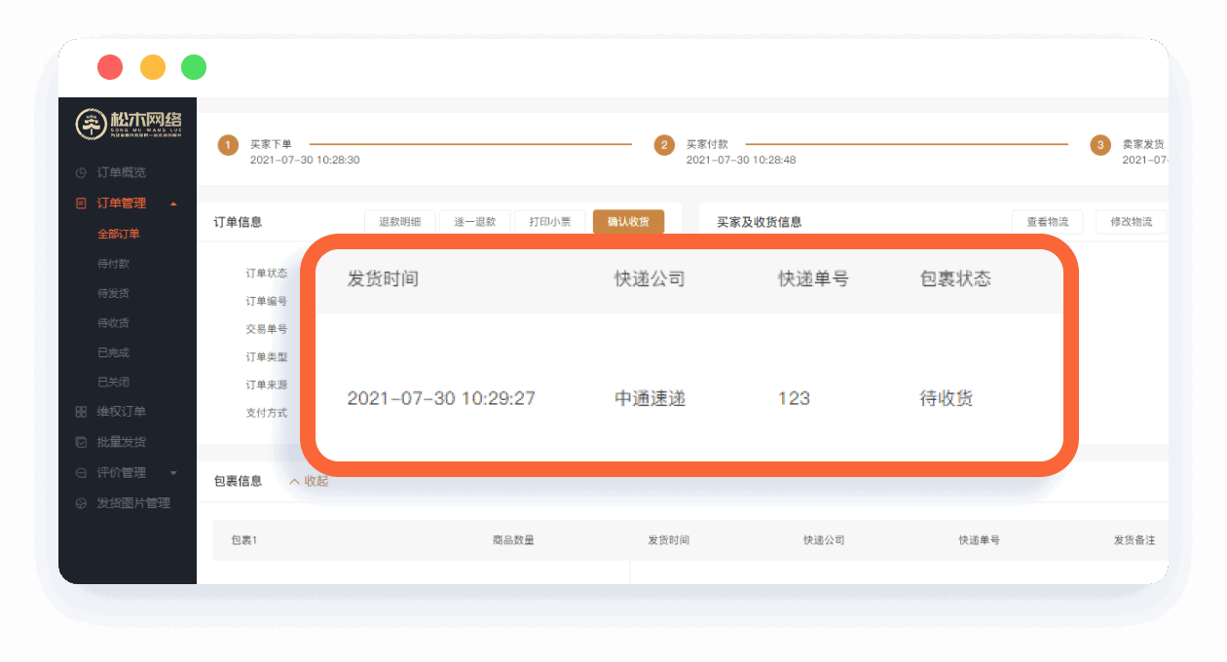Click the 查看物流 button
The height and width of the screenshot is (662, 1227).
[x=1048, y=222]
